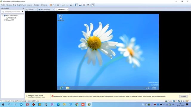Screen dimensions: 191x107
Task: Open Windows search on host taskbar
Action: click(x=9, y=104)
